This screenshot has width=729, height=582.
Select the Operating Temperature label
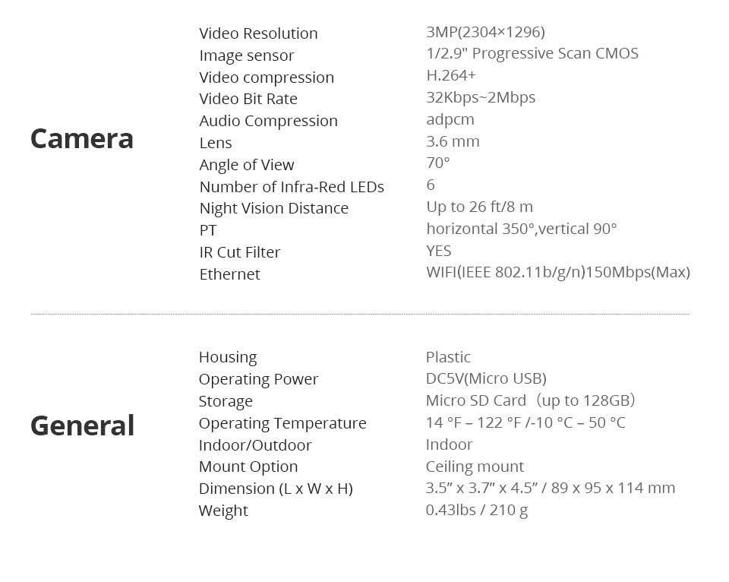[282, 423]
